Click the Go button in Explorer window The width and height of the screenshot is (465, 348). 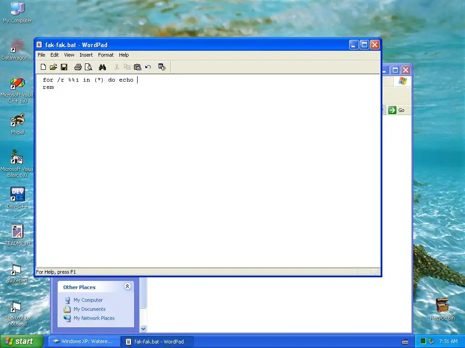click(x=396, y=110)
